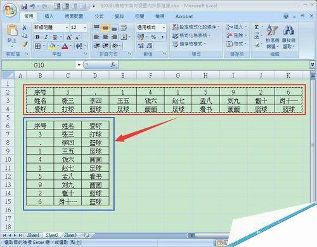Click the insert function fx icon
Image resolution: width=317 pixels, height=247 pixels.
113,65
